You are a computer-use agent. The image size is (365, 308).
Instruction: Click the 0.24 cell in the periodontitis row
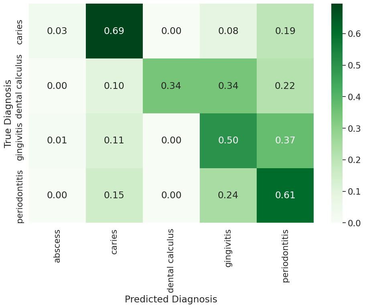click(x=228, y=195)
